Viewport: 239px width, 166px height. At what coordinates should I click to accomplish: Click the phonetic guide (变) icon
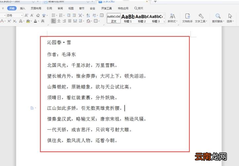[x=44, y=16]
